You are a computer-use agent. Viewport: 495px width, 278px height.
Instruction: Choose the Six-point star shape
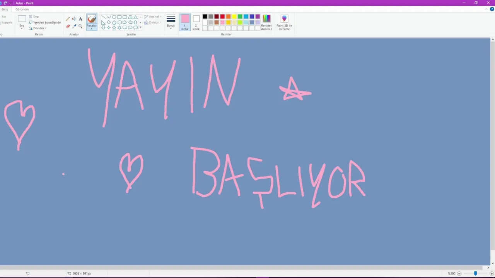click(119, 27)
